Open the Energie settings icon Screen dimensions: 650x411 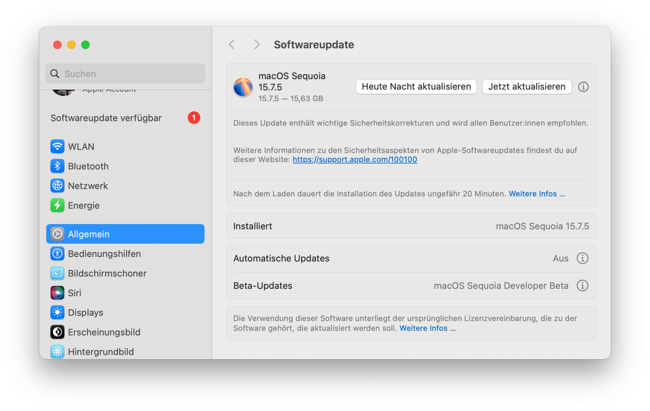tap(57, 205)
